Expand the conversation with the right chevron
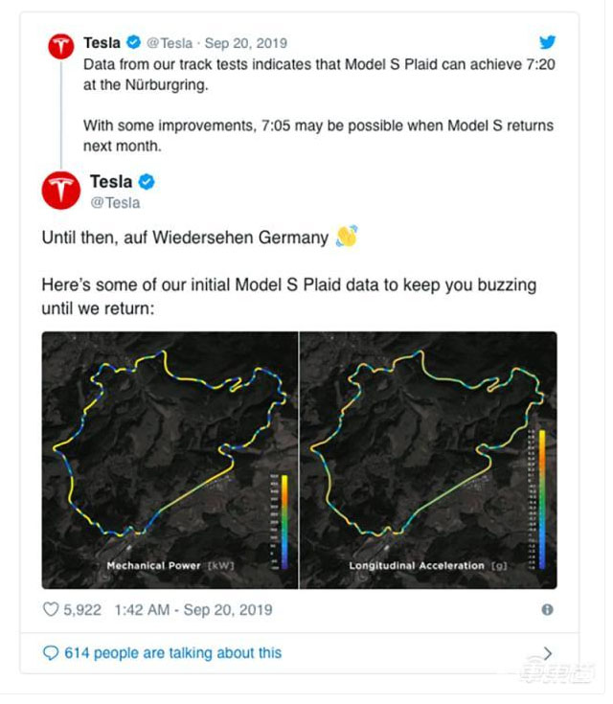This screenshot has width=613, height=704. click(547, 652)
